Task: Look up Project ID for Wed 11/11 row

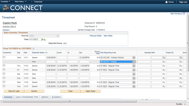Action: click(181, 58)
